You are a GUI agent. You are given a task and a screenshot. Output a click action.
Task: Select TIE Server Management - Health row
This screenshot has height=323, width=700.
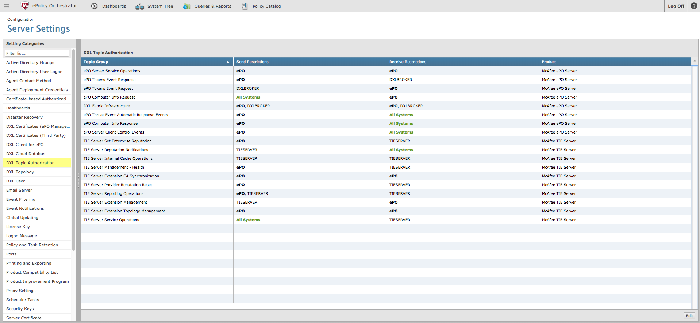[x=386, y=167]
